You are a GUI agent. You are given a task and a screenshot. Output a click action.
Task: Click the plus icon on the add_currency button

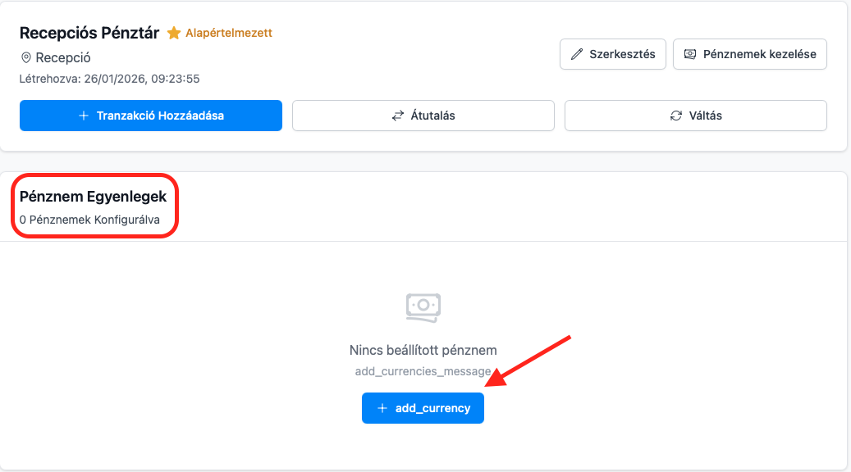[x=382, y=408]
